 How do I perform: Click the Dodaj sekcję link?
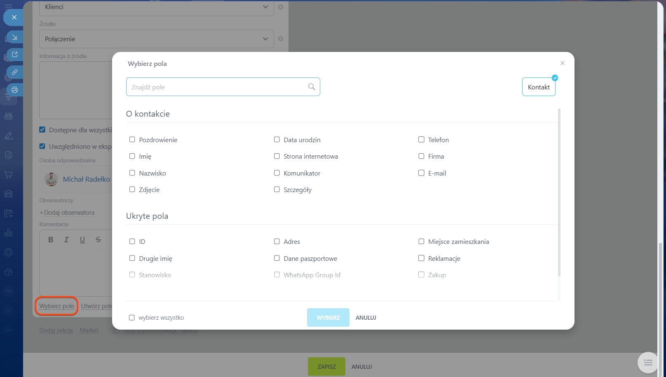[x=56, y=330]
